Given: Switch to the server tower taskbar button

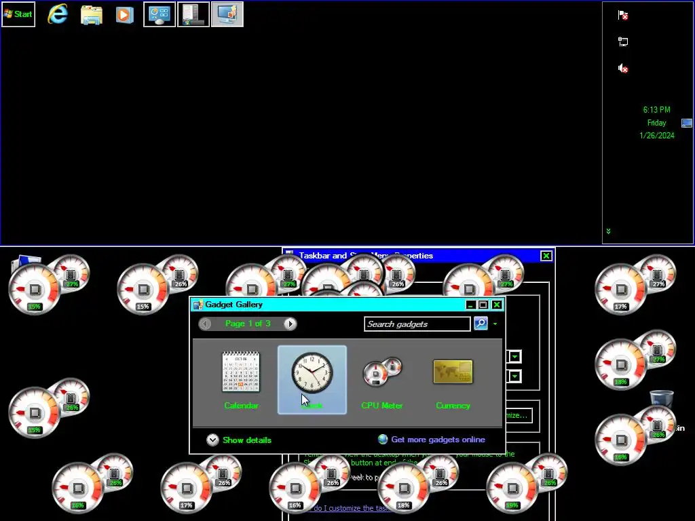Looking at the screenshot, I should (x=193, y=14).
